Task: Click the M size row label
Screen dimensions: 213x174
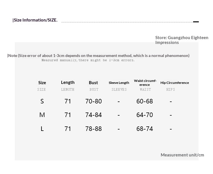Action: click(42, 115)
